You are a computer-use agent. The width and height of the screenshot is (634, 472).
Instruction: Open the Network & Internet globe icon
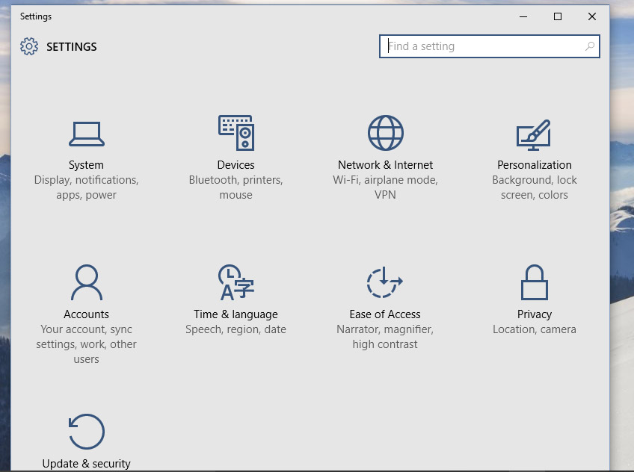tap(385, 133)
